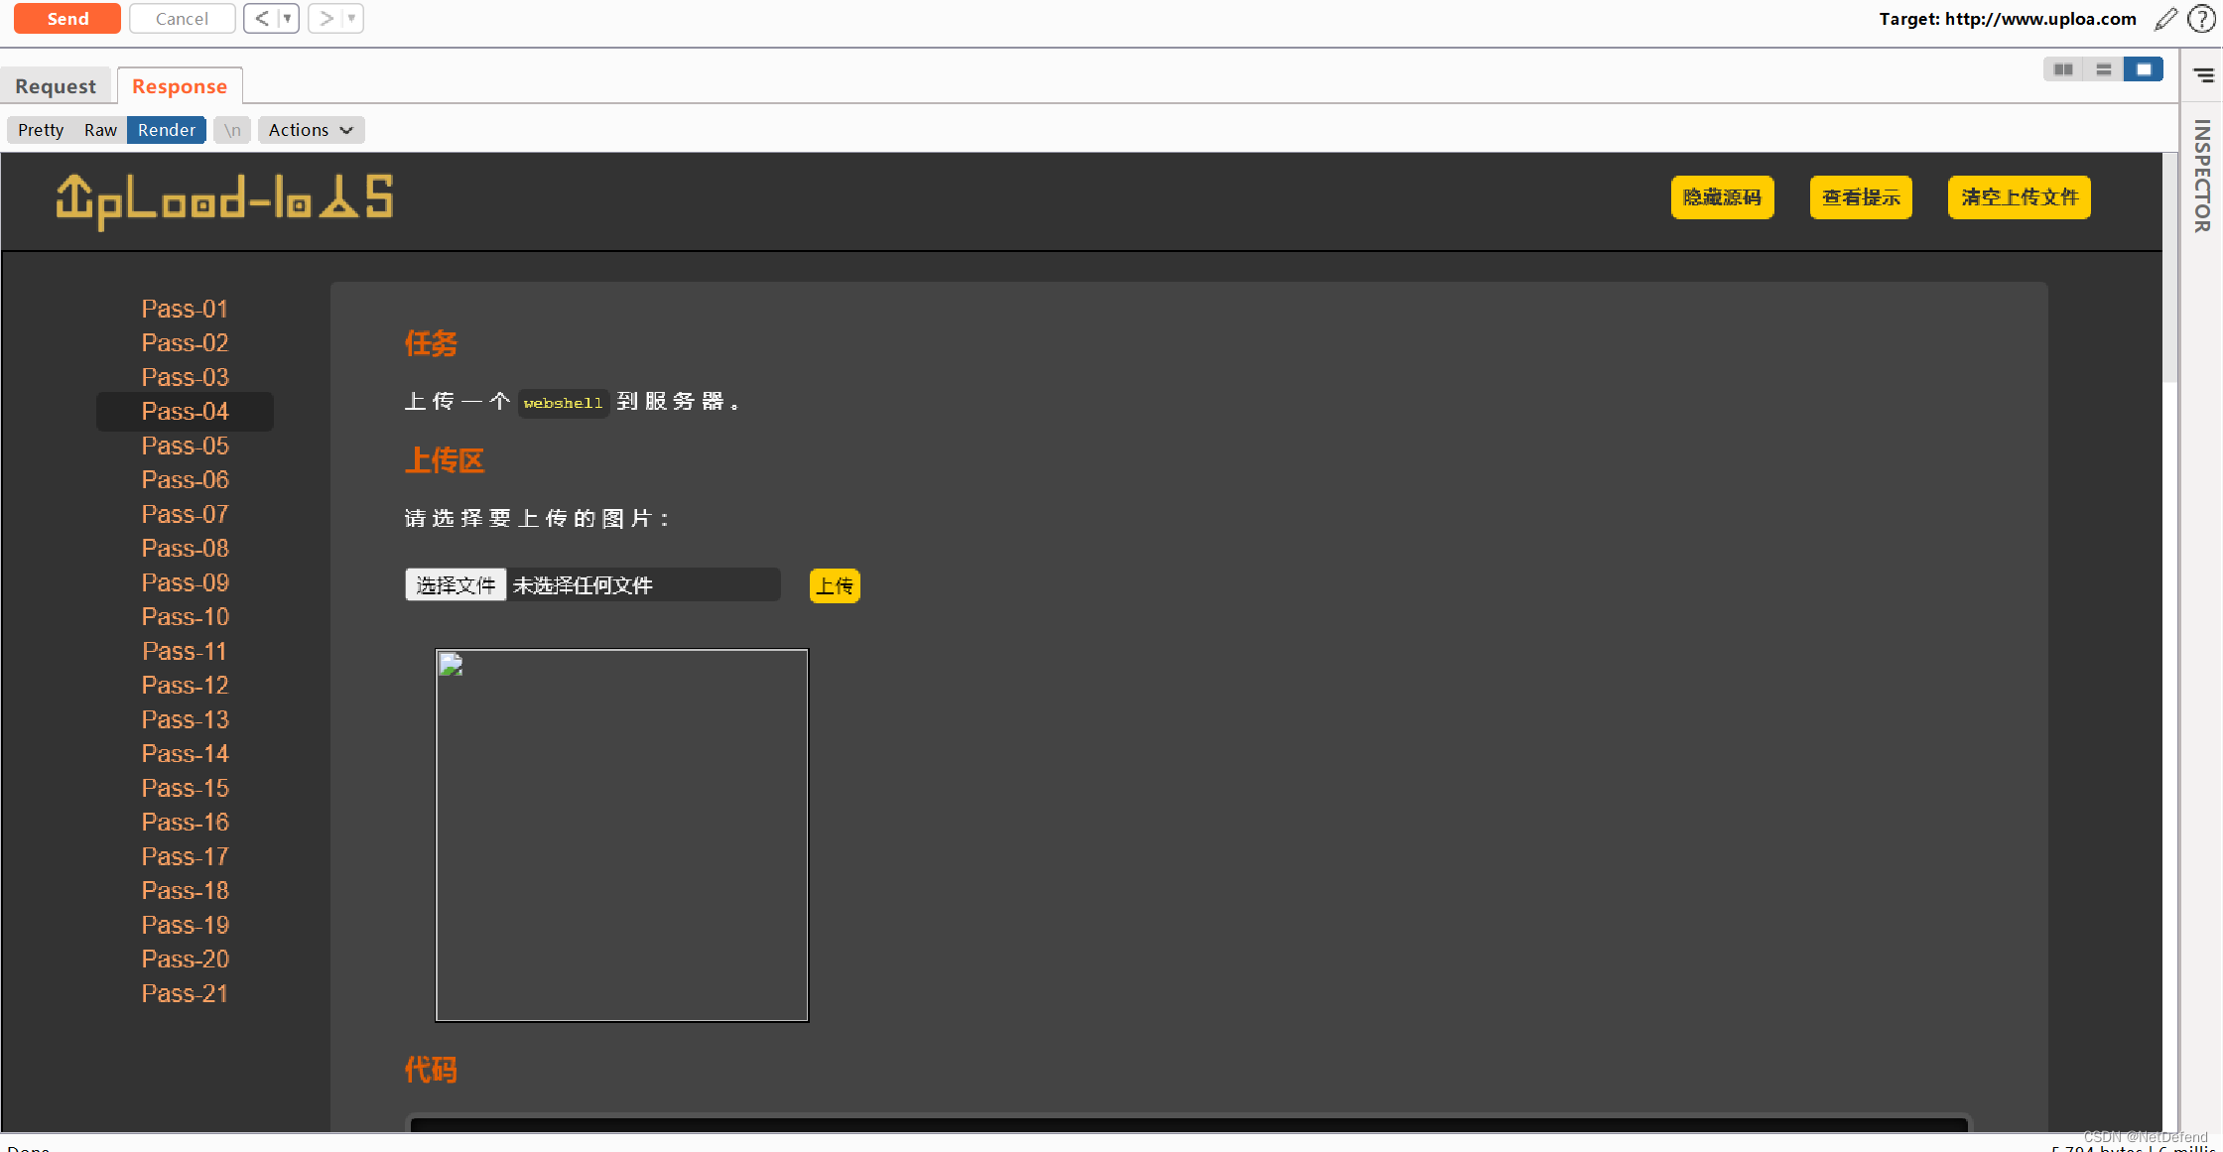2223x1152 pixels.
Task: Click the orange Send button
Action: 67,19
